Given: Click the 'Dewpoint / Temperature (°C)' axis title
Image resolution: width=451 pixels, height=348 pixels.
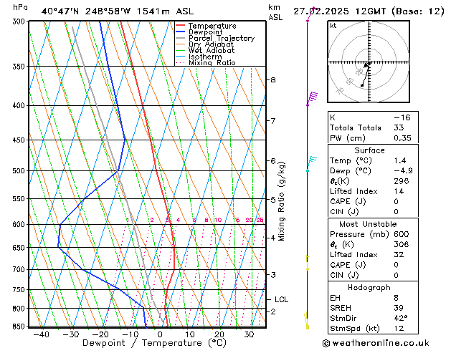Looking at the screenshot, I should [154, 343].
